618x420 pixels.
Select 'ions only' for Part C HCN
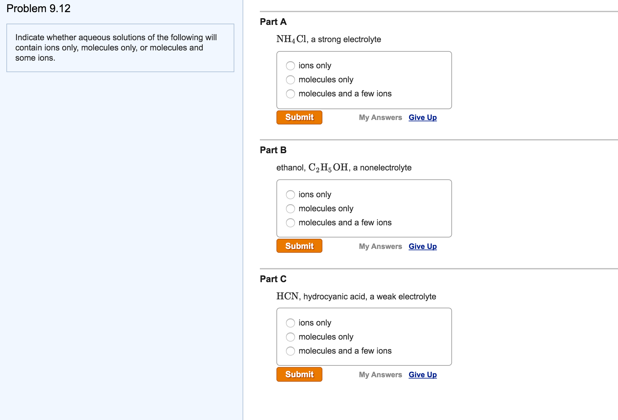point(290,323)
